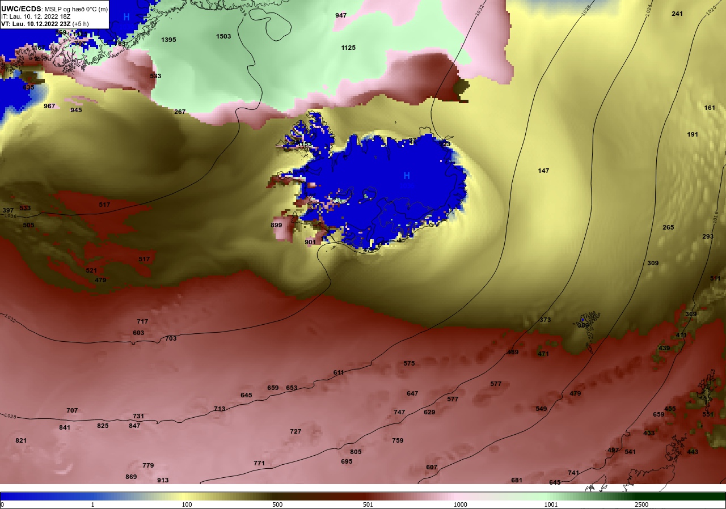This screenshot has width=726, height=509.
Task: Click the 161 height value
Action: pyautogui.click(x=710, y=108)
